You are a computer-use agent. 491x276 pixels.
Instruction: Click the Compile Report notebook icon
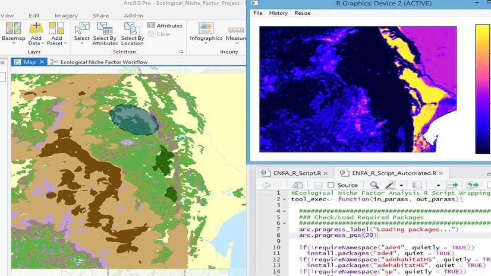click(417, 185)
